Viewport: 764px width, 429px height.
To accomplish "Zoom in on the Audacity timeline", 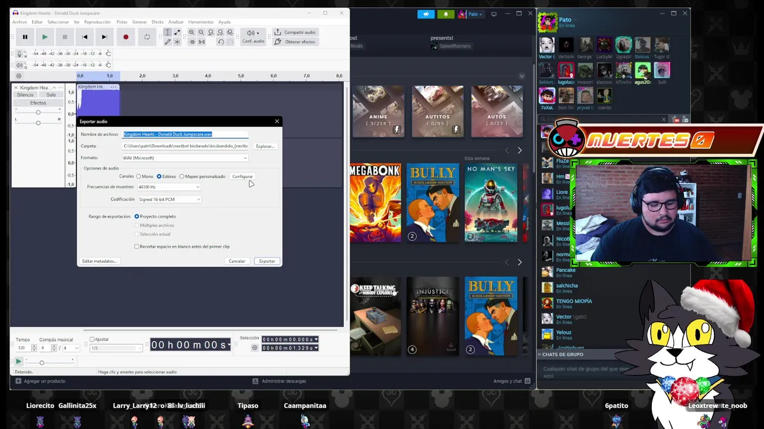I will 192,32.
